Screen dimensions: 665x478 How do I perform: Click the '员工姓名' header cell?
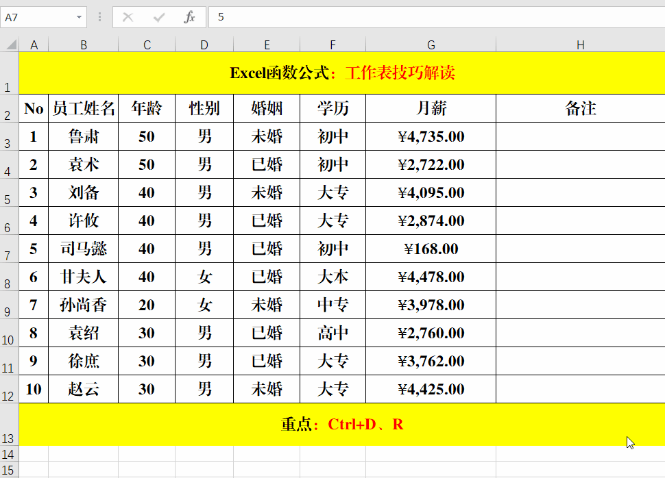(x=84, y=108)
